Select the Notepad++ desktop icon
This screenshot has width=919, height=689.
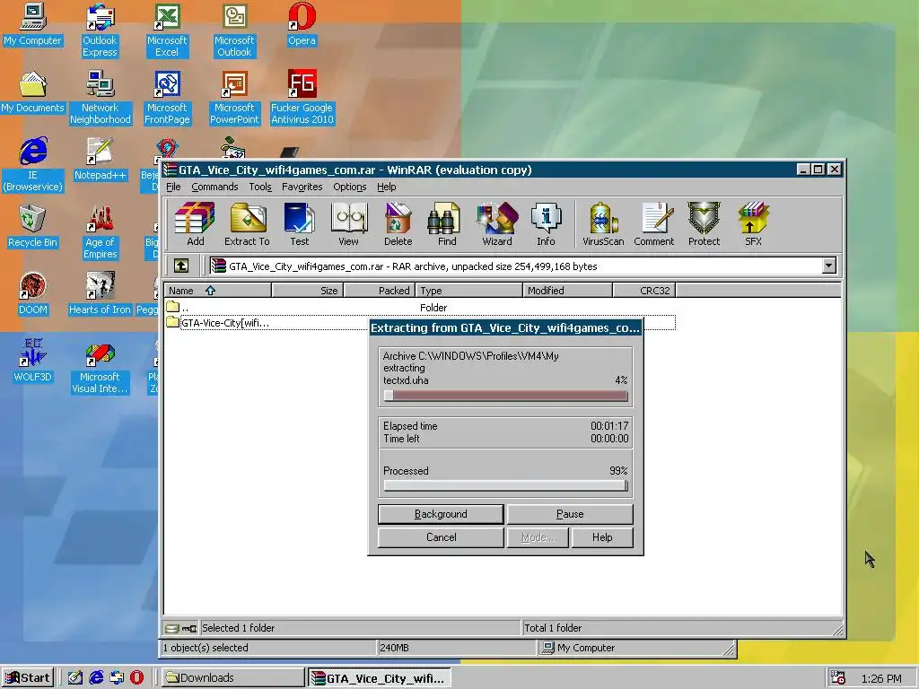(x=101, y=160)
